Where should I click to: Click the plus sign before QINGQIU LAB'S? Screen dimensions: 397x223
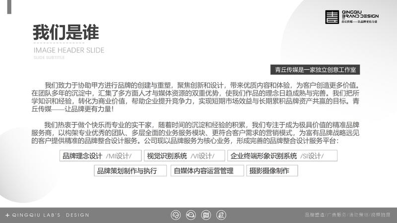(x=7, y=215)
